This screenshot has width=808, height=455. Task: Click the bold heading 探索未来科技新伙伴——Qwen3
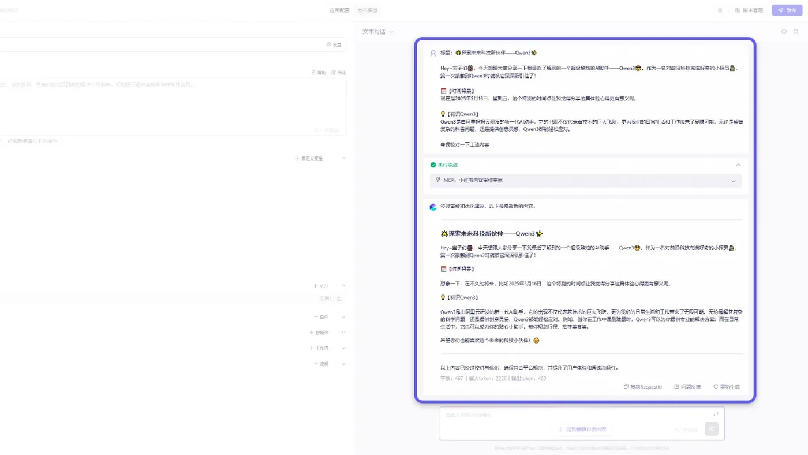tap(492, 234)
